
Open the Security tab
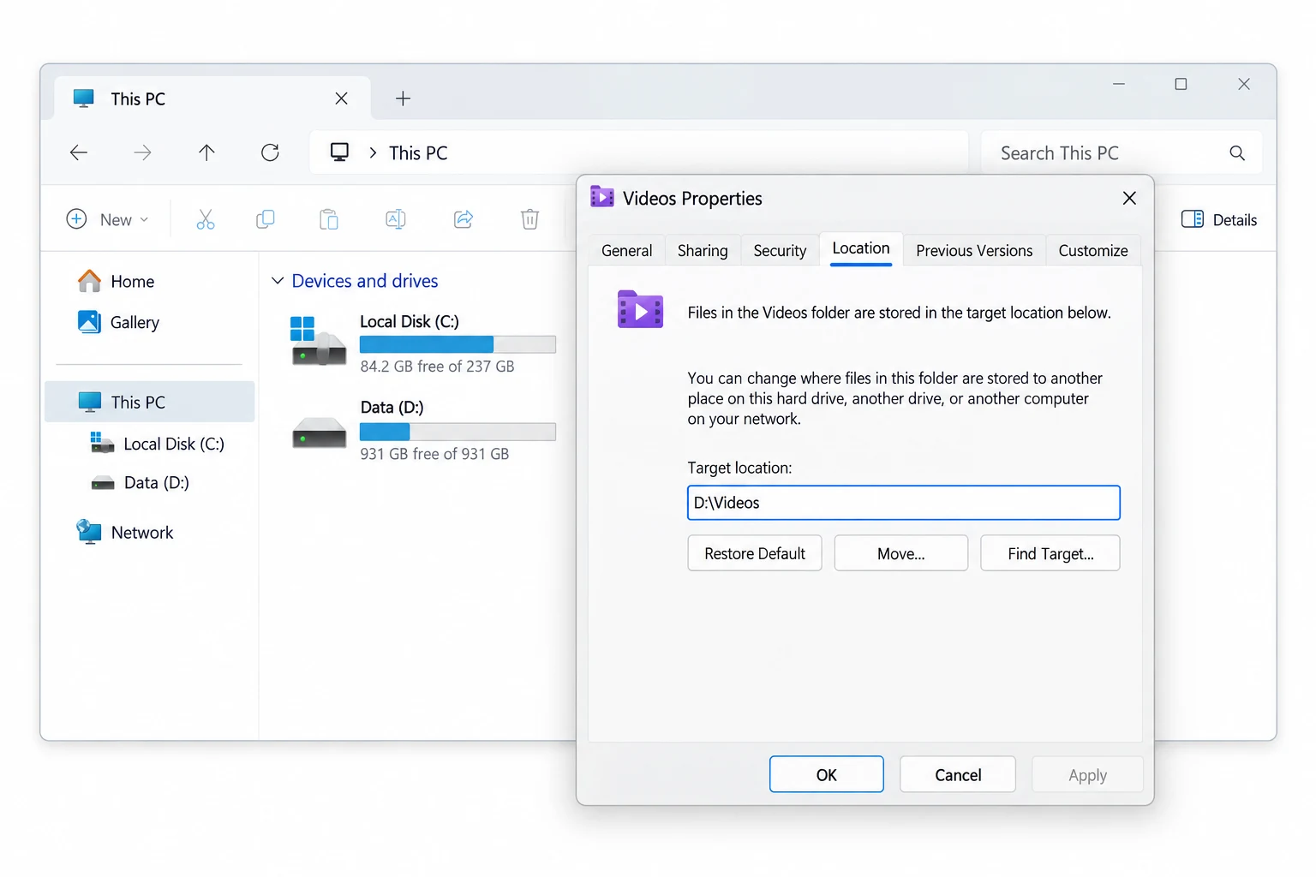click(780, 250)
